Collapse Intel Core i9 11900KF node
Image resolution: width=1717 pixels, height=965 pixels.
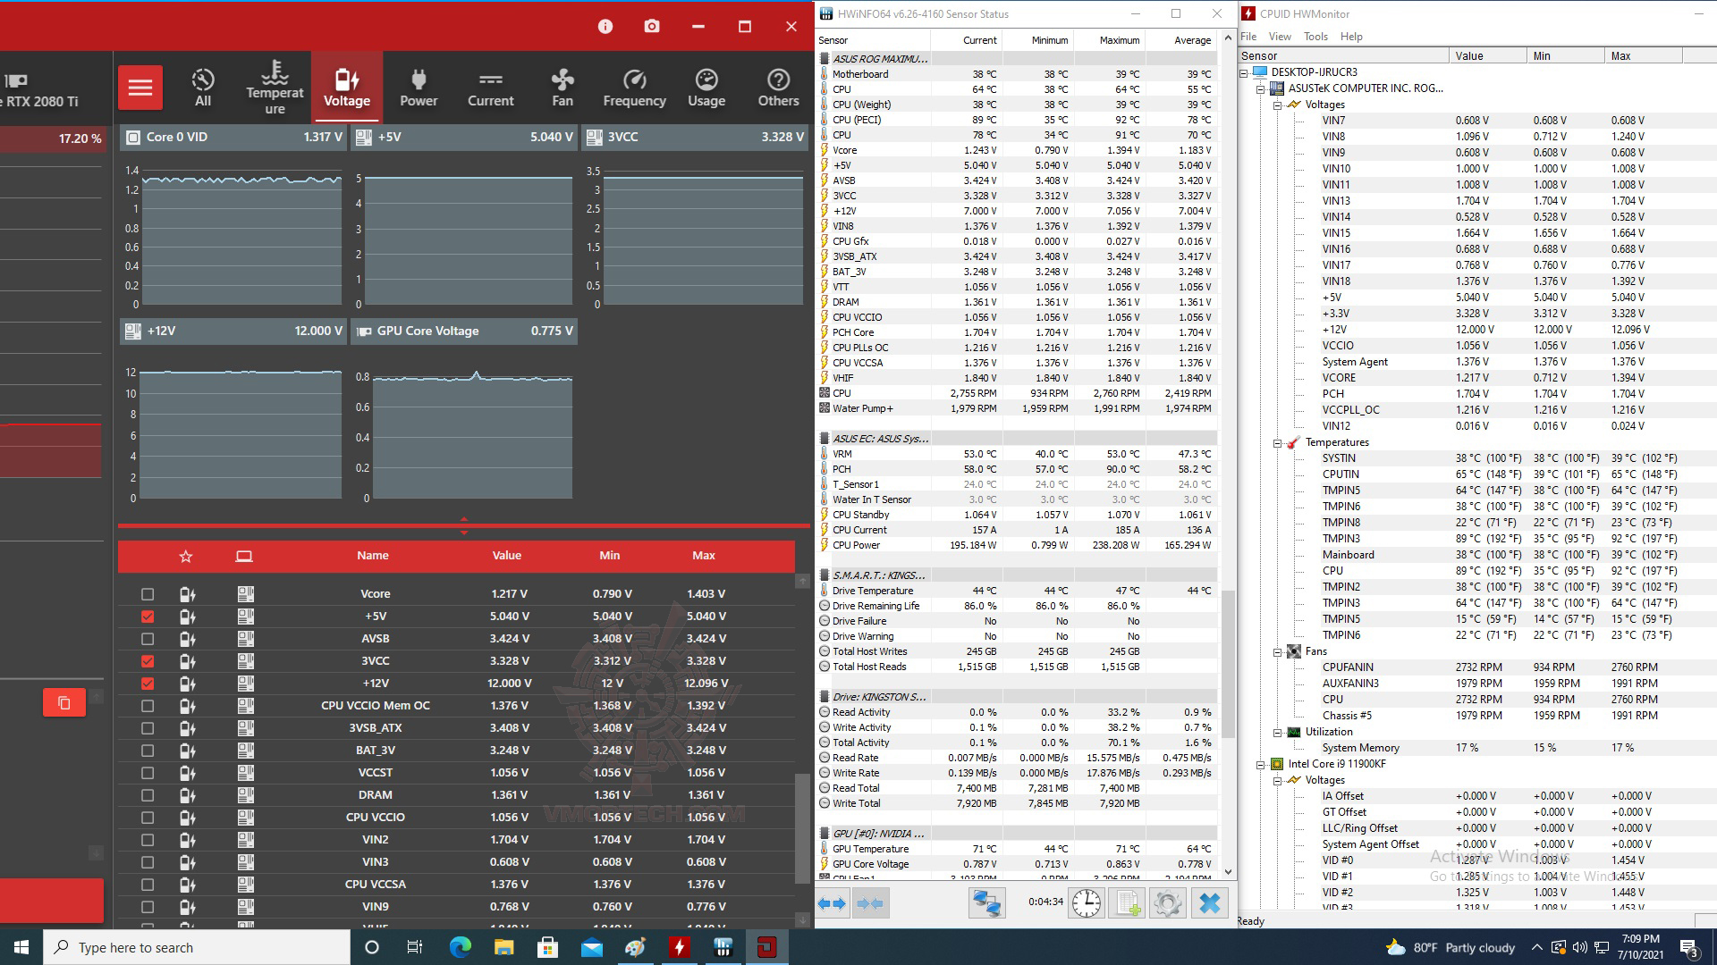(x=1260, y=765)
